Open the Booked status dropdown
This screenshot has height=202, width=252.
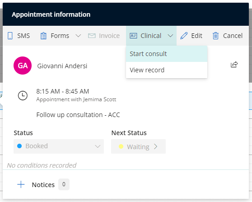tap(59, 146)
